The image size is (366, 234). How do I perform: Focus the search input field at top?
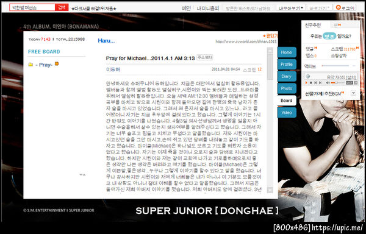click(32, 7)
